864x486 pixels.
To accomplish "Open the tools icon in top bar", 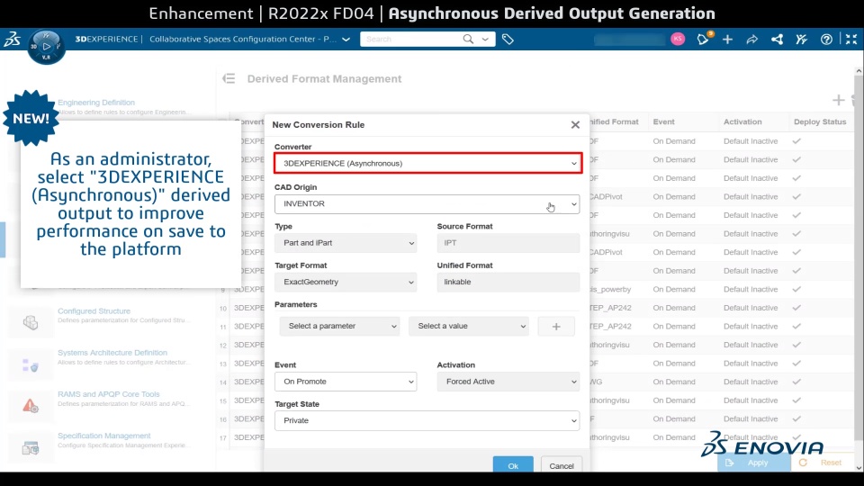I will click(x=802, y=39).
